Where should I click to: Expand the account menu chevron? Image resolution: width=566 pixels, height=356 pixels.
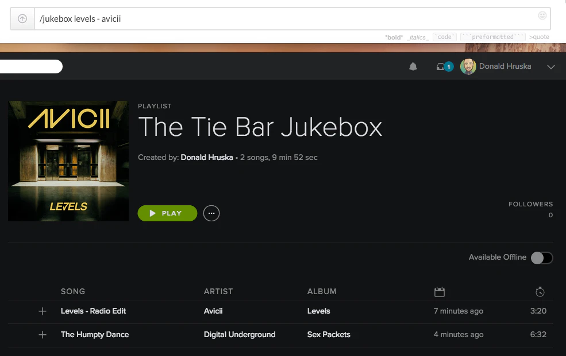pos(550,66)
